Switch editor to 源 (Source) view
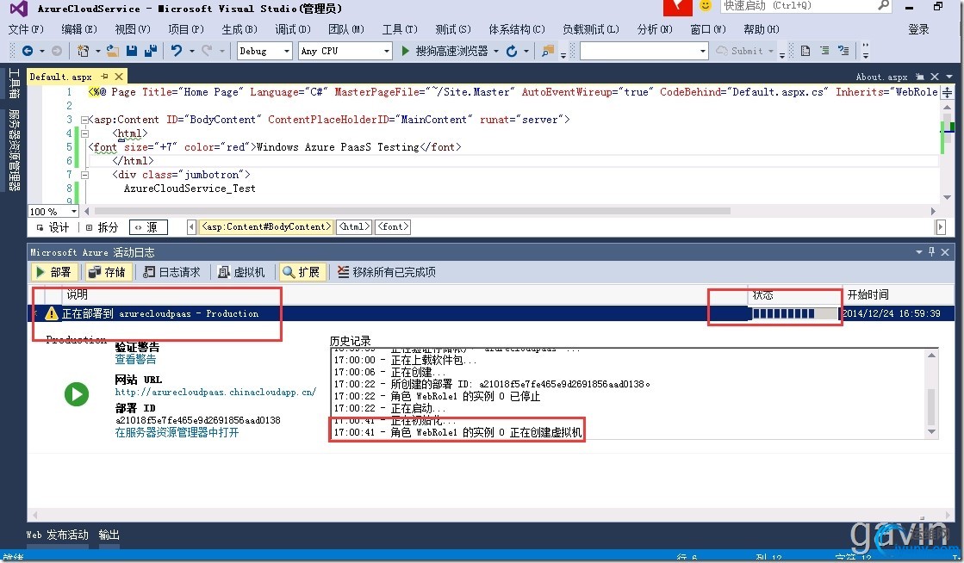The height and width of the screenshot is (563, 964). click(147, 227)
